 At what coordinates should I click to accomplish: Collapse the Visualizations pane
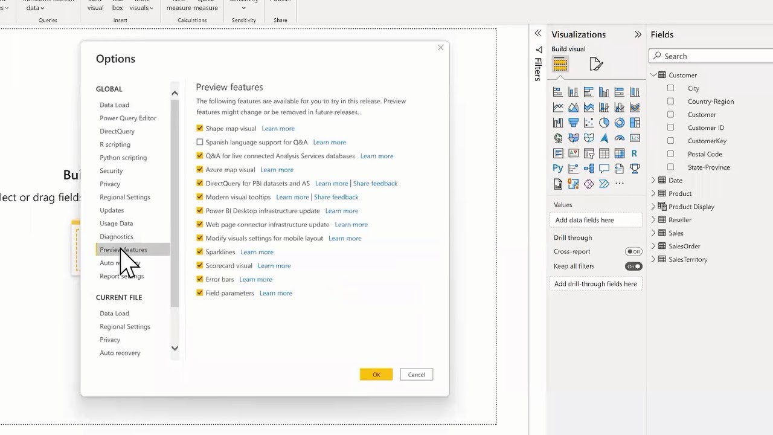[x=638, y=34]
